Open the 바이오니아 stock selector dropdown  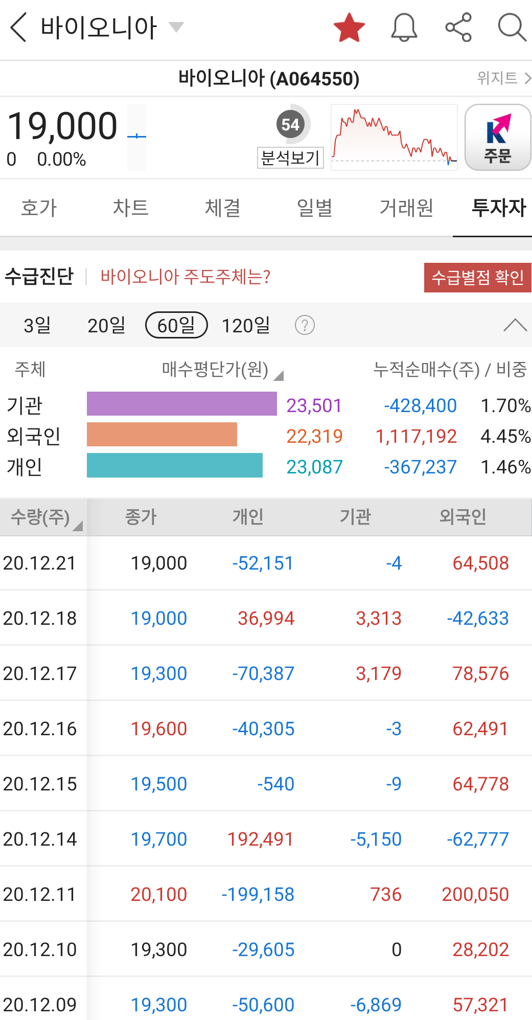point(176,27)
